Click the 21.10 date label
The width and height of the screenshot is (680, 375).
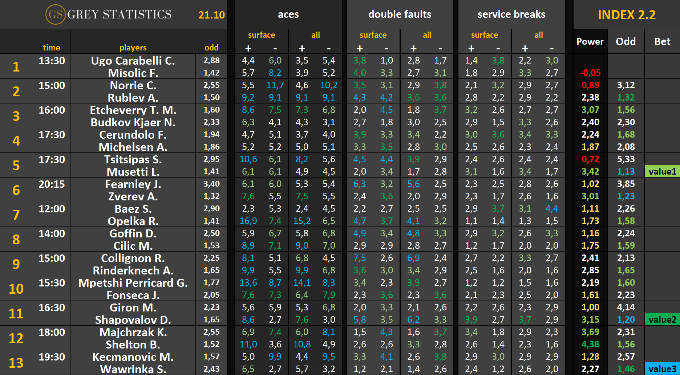tap(211, 15)
